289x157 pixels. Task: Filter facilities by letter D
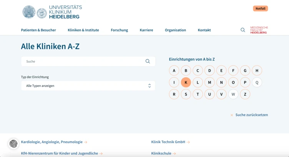tap(209, 70)
